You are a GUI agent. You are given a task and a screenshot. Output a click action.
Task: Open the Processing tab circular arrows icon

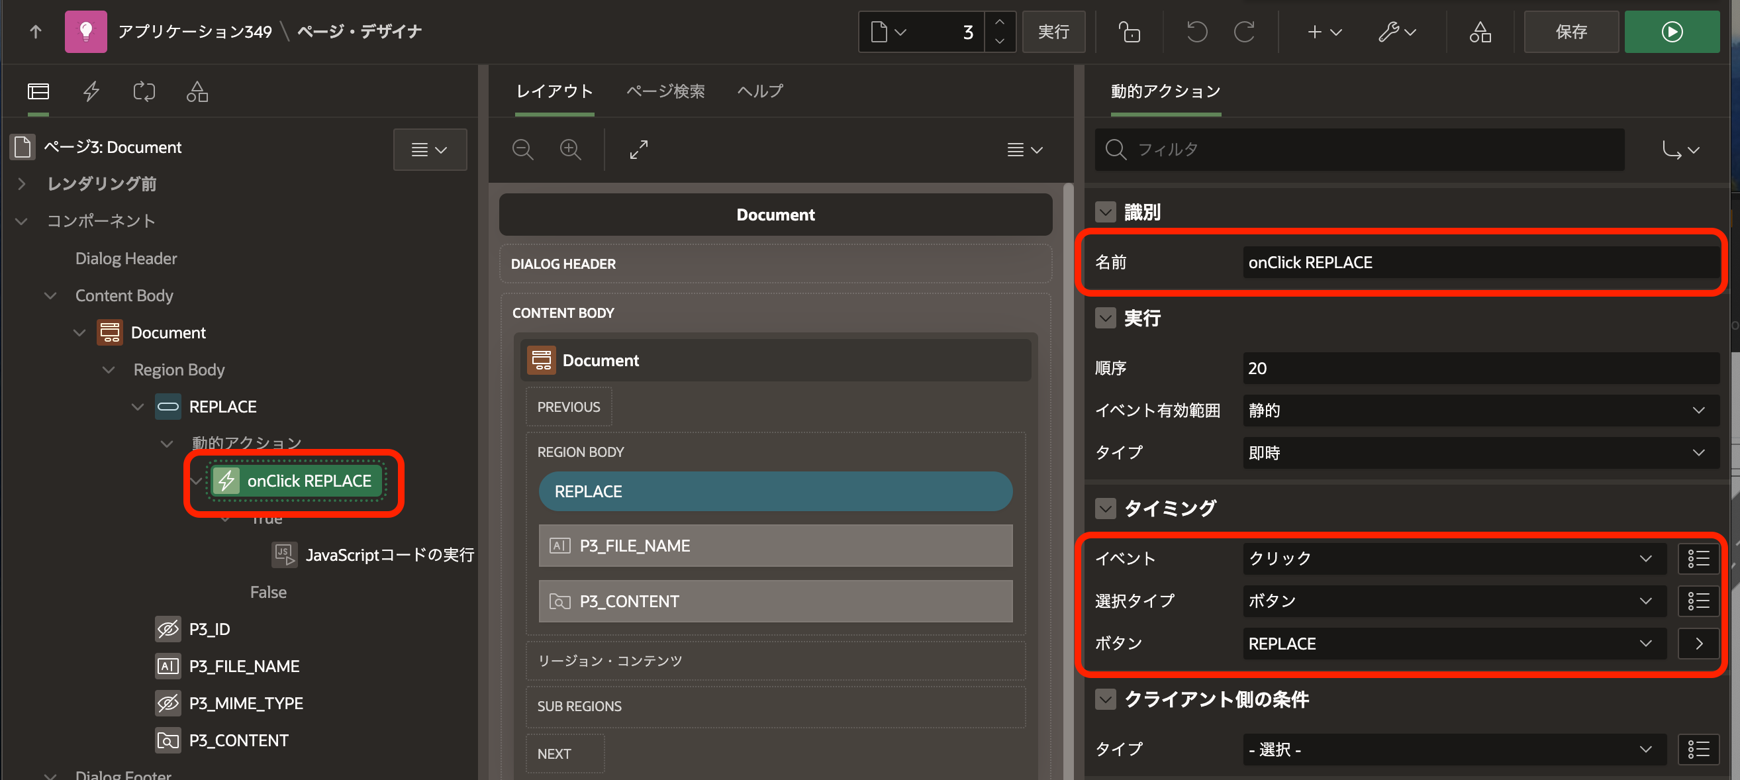pos(144,91)
